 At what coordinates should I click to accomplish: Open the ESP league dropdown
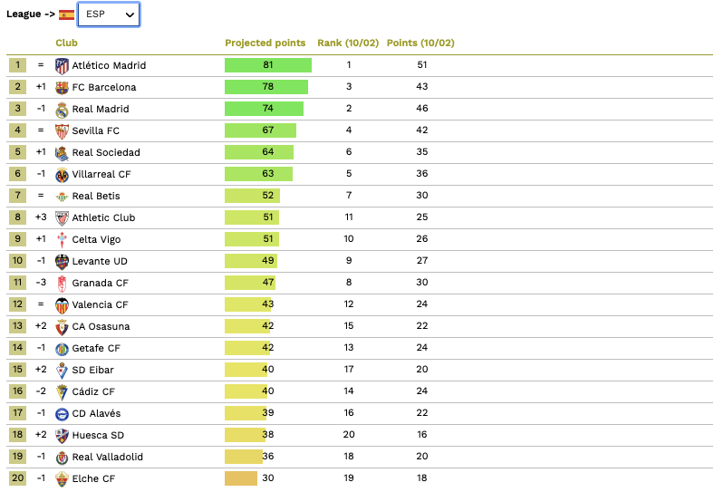pyautogui.click(x=109, y=14)
